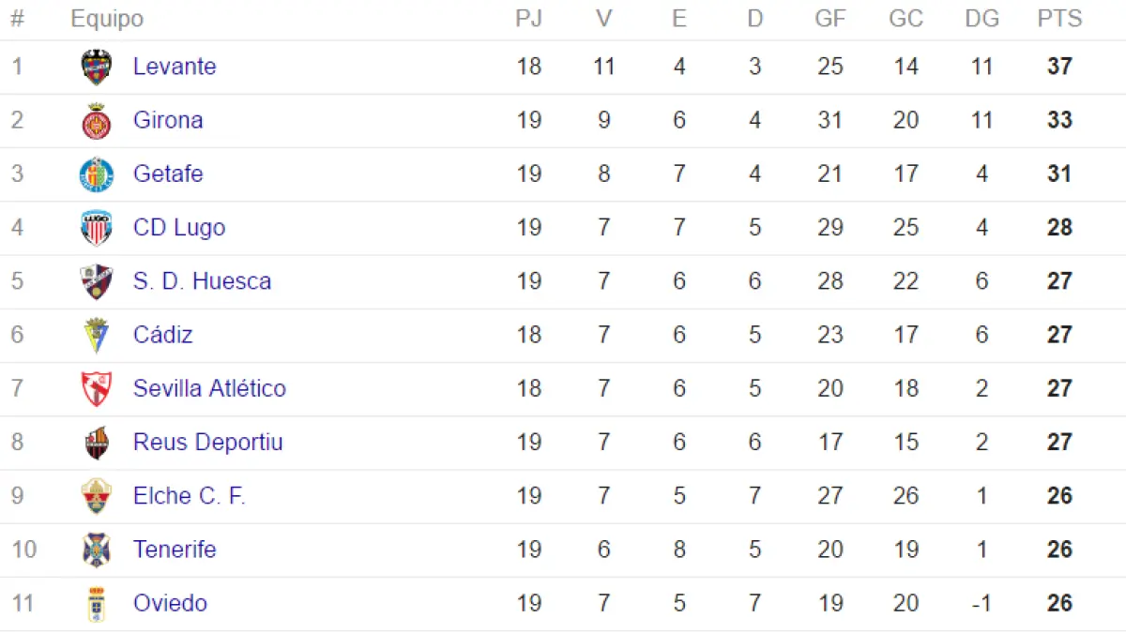Open the Girona team link
Viewport: 1126px width, 633px height.
coord(168,120)
